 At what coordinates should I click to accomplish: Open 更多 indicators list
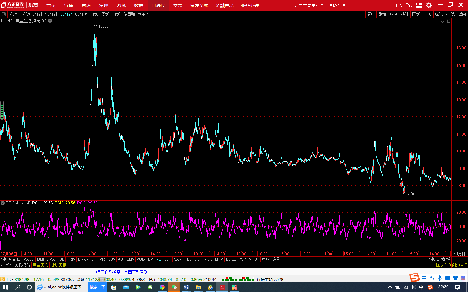coord(266,259)
